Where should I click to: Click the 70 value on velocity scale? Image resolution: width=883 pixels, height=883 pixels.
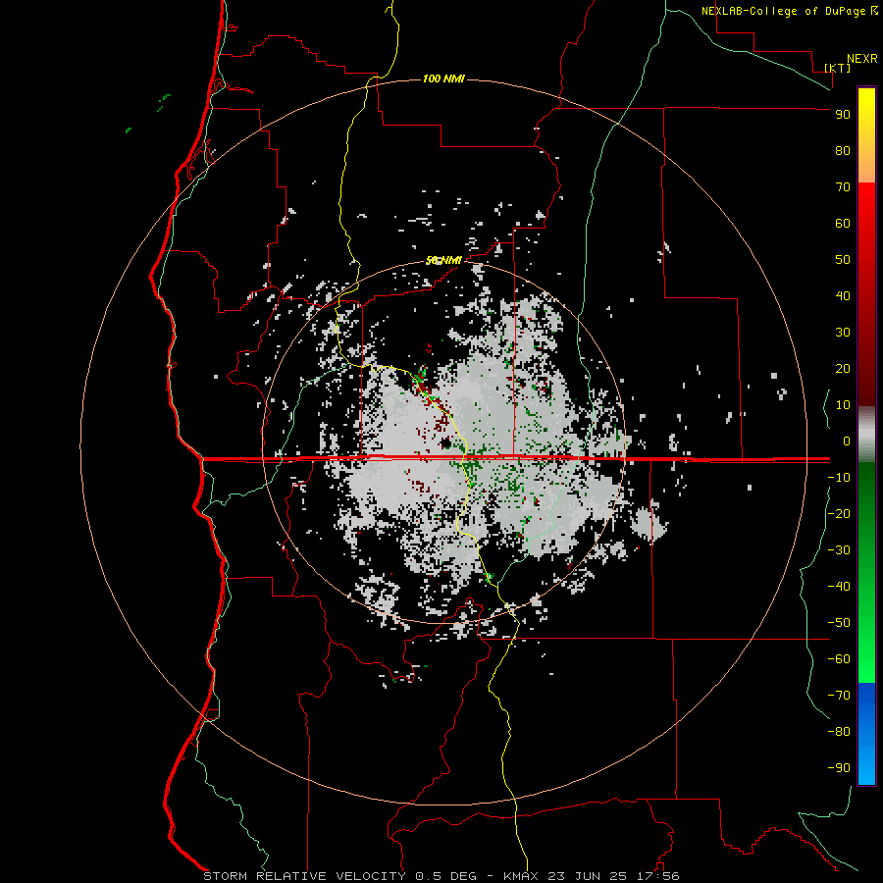pos(843,187)
